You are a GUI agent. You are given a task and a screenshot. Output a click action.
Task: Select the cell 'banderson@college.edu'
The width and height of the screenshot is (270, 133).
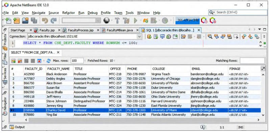[209, 74]
